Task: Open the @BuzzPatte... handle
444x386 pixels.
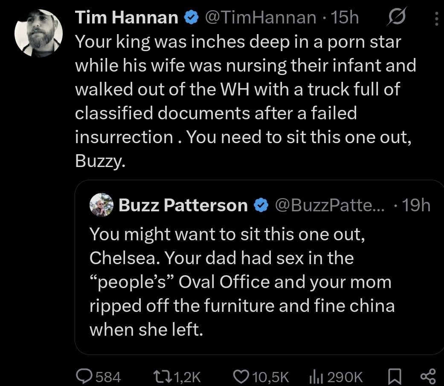Action: coord(329,205)
